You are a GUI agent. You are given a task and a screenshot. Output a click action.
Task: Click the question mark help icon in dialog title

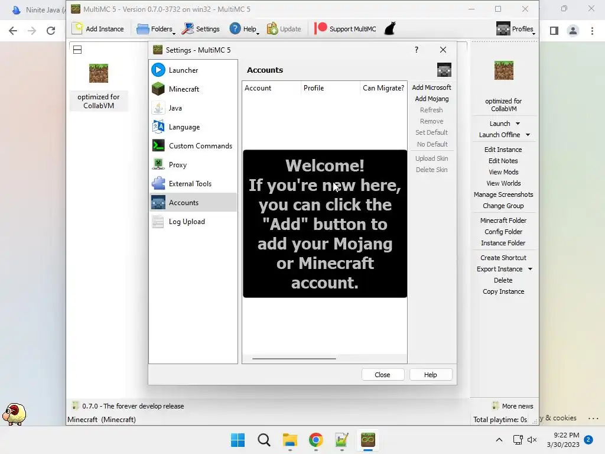tap(417, 50)
